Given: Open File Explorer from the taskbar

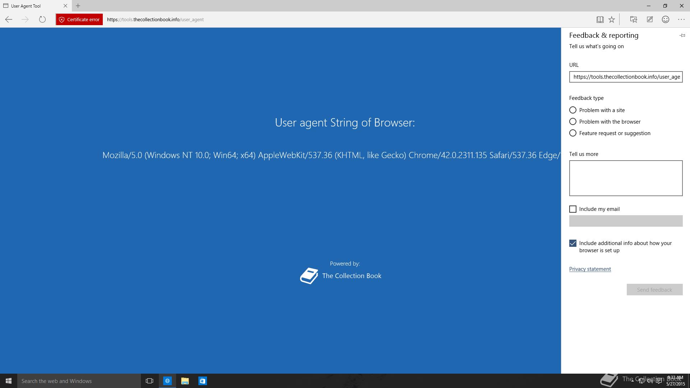Looking at the screenshot, I should 185,381.
